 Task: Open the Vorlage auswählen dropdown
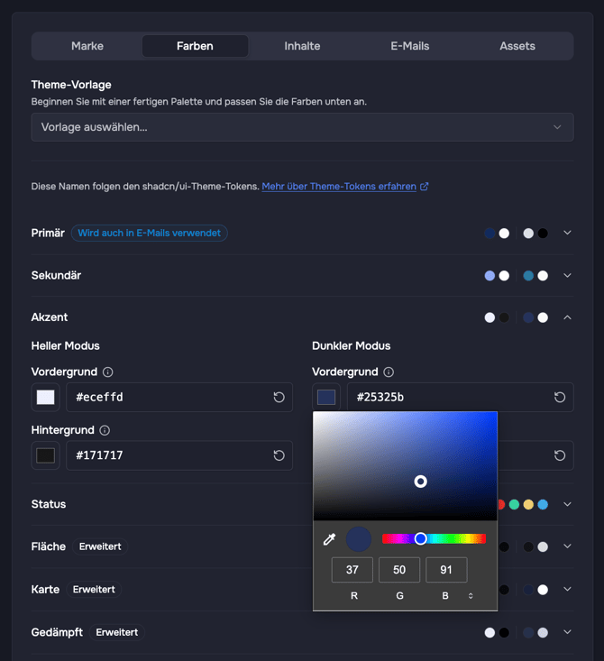point(302,127)
